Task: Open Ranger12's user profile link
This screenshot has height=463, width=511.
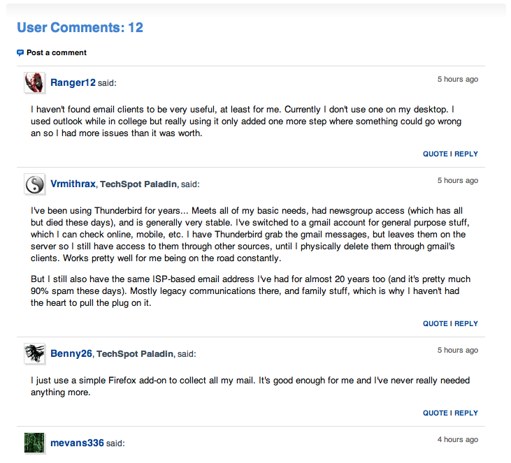Action: pos(73,82)
